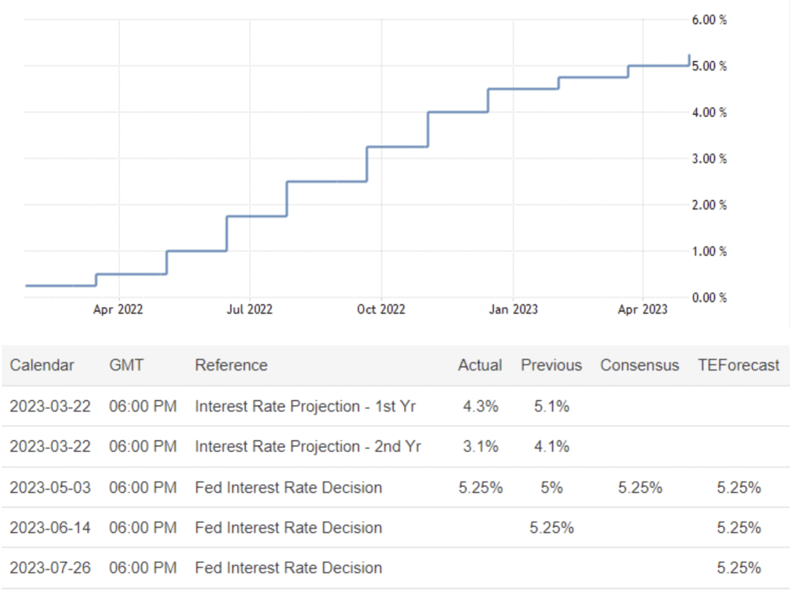Screen dimensions: 797x593
Task: Click the Oct 2022 x-axis label
Action: 381,309
